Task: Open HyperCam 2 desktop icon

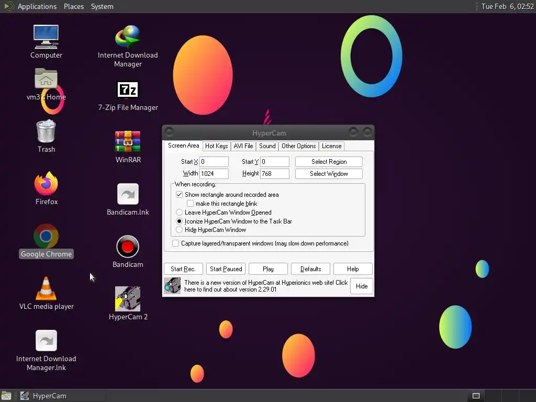Action: [128, 298]
